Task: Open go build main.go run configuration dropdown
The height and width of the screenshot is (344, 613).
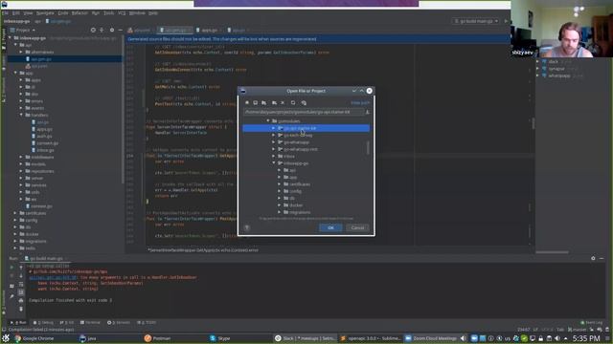Action: point(476,21)
